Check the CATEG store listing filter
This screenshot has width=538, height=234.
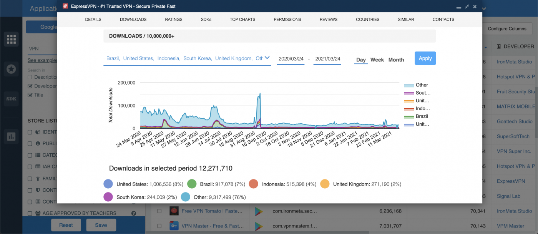30,155
